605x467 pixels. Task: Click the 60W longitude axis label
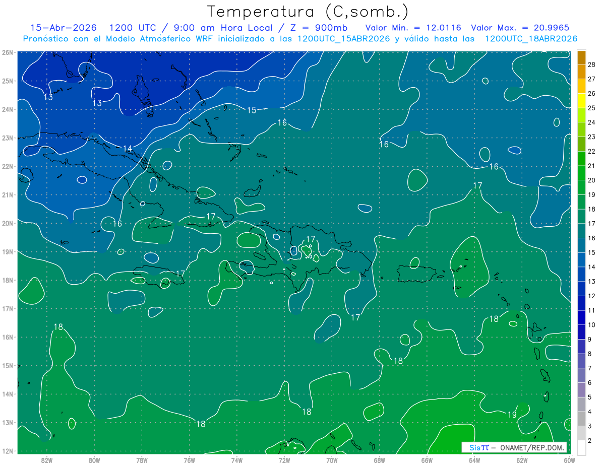569,459
